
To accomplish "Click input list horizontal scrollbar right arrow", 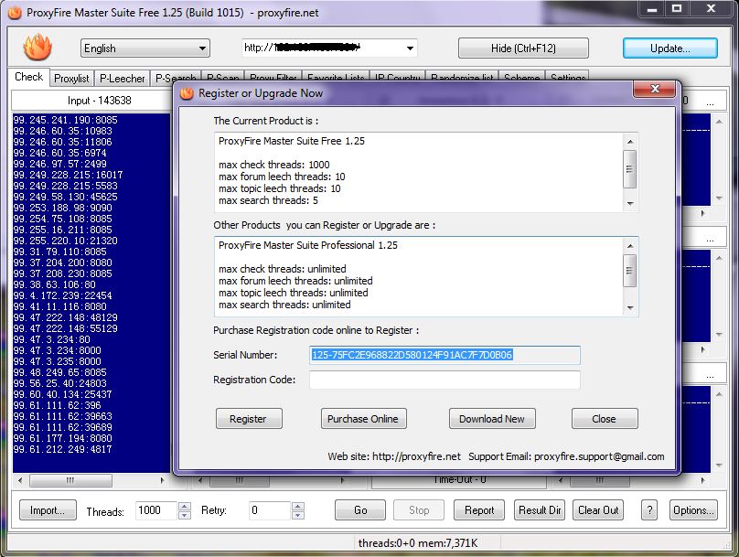I will [x=162, y=480].
